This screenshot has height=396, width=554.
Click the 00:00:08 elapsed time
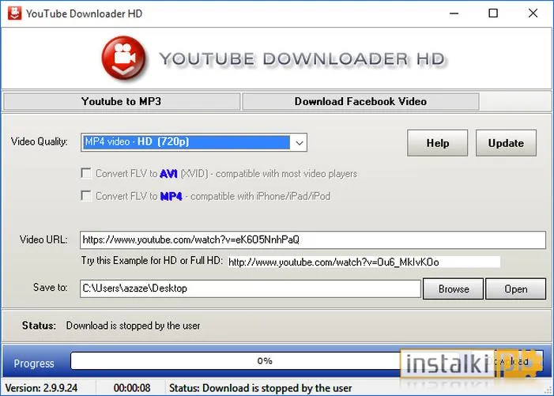(132, 388)
